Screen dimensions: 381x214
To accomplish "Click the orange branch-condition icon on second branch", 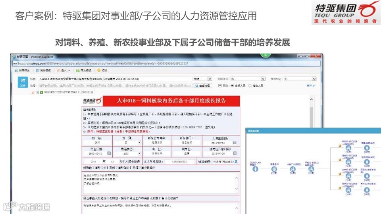I will [340, 160].
